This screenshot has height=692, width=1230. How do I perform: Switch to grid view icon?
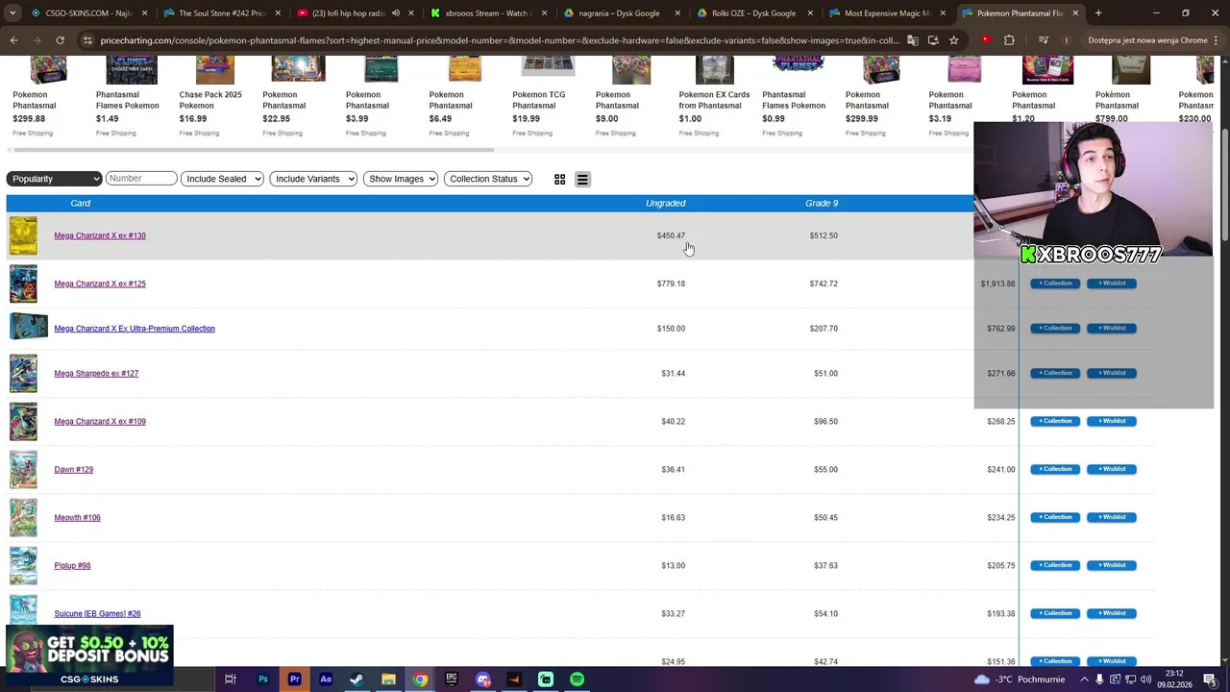click(559, 180)
